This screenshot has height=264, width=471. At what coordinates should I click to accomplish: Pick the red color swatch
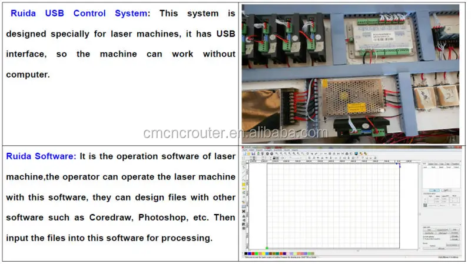coord(253,253)
